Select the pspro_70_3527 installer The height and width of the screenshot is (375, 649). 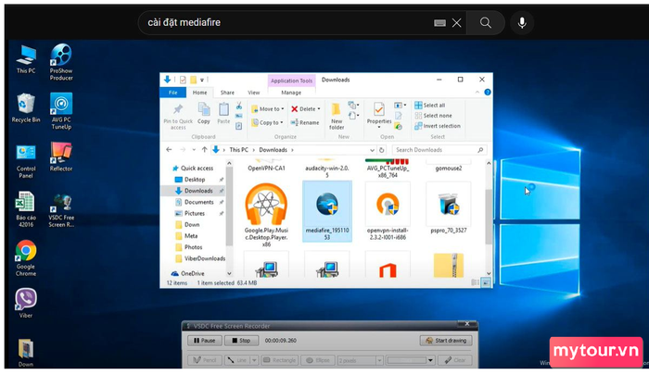(448, 208)
